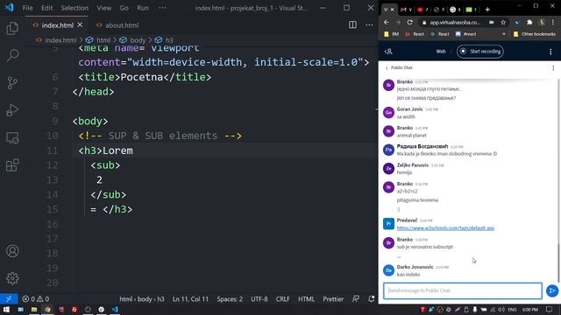
Task: Split the editor to the right
Action: [x=352, y=25]
